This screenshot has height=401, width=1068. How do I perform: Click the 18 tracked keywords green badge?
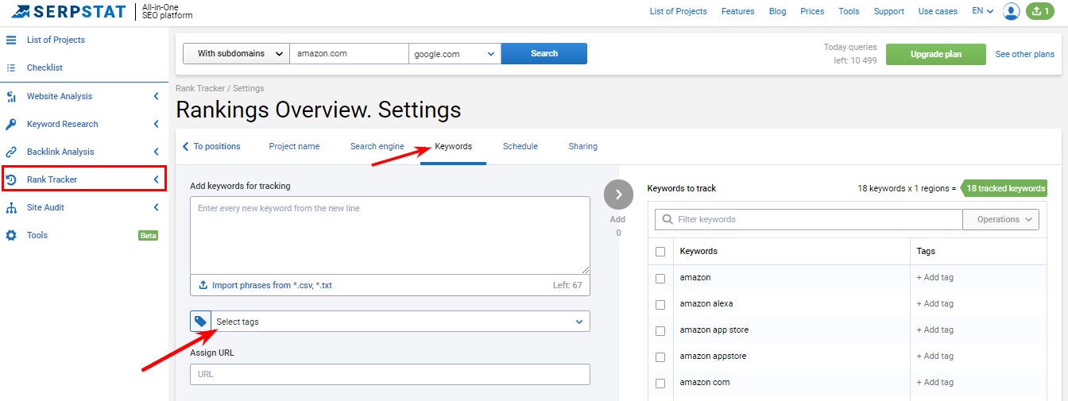click(1004, 188)
